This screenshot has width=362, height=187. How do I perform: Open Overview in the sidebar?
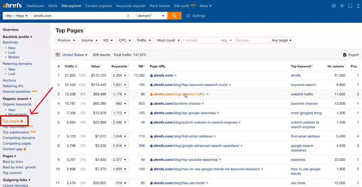[x=10, y=30]
